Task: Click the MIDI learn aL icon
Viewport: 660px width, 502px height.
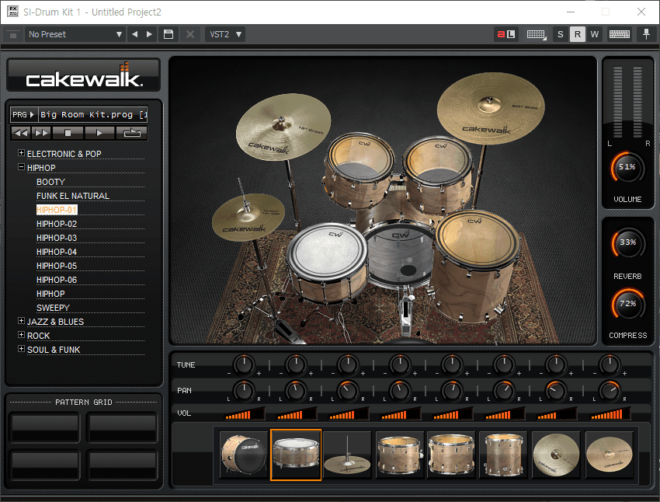Action: [x=505, y=33]
